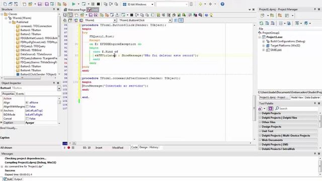This screenshot has height=181, width=322.
Task: Click Bind Visually link in Object Inspector
Action: pyautogui.click(x=9, y=128)
